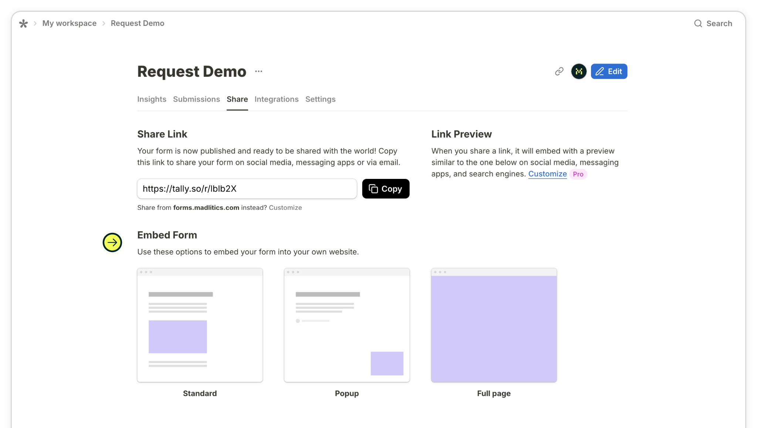The width and height of the screenshot is (757, 428).
Task: Choose the Standard embed thumbnail
Action: [200, 325]
